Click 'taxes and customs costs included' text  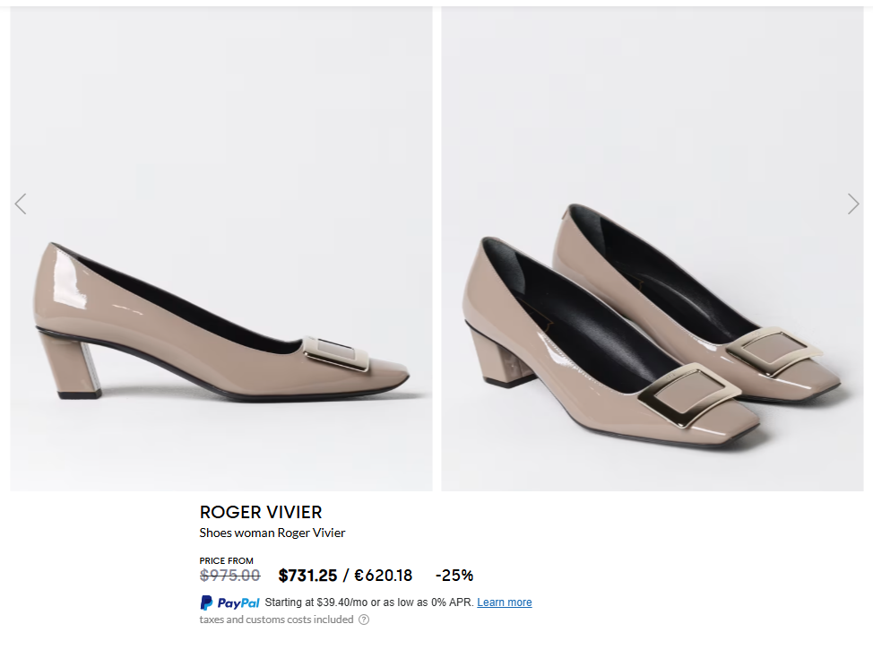(x=276, y=620)
